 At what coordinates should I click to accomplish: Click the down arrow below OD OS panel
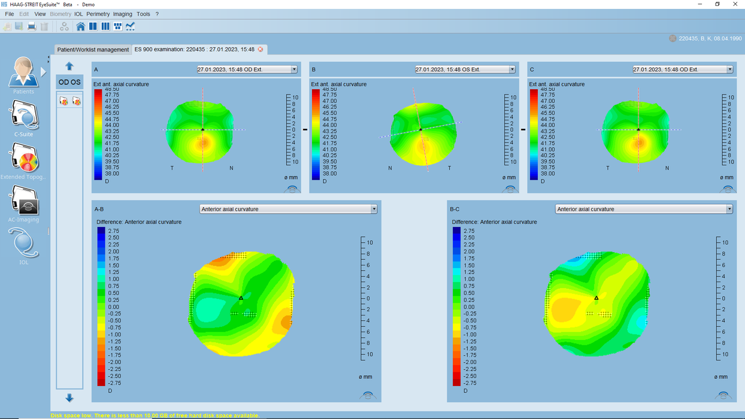coord(69,397)
